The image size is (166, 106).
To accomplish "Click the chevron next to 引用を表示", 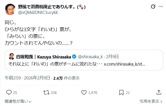I will (161, 101).
